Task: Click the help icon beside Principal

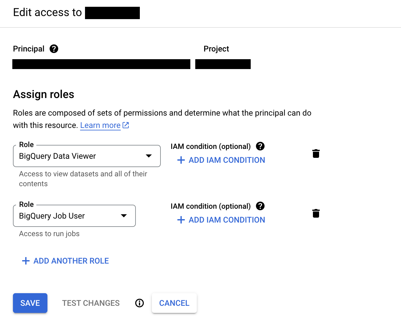Action: click(54, 49)
